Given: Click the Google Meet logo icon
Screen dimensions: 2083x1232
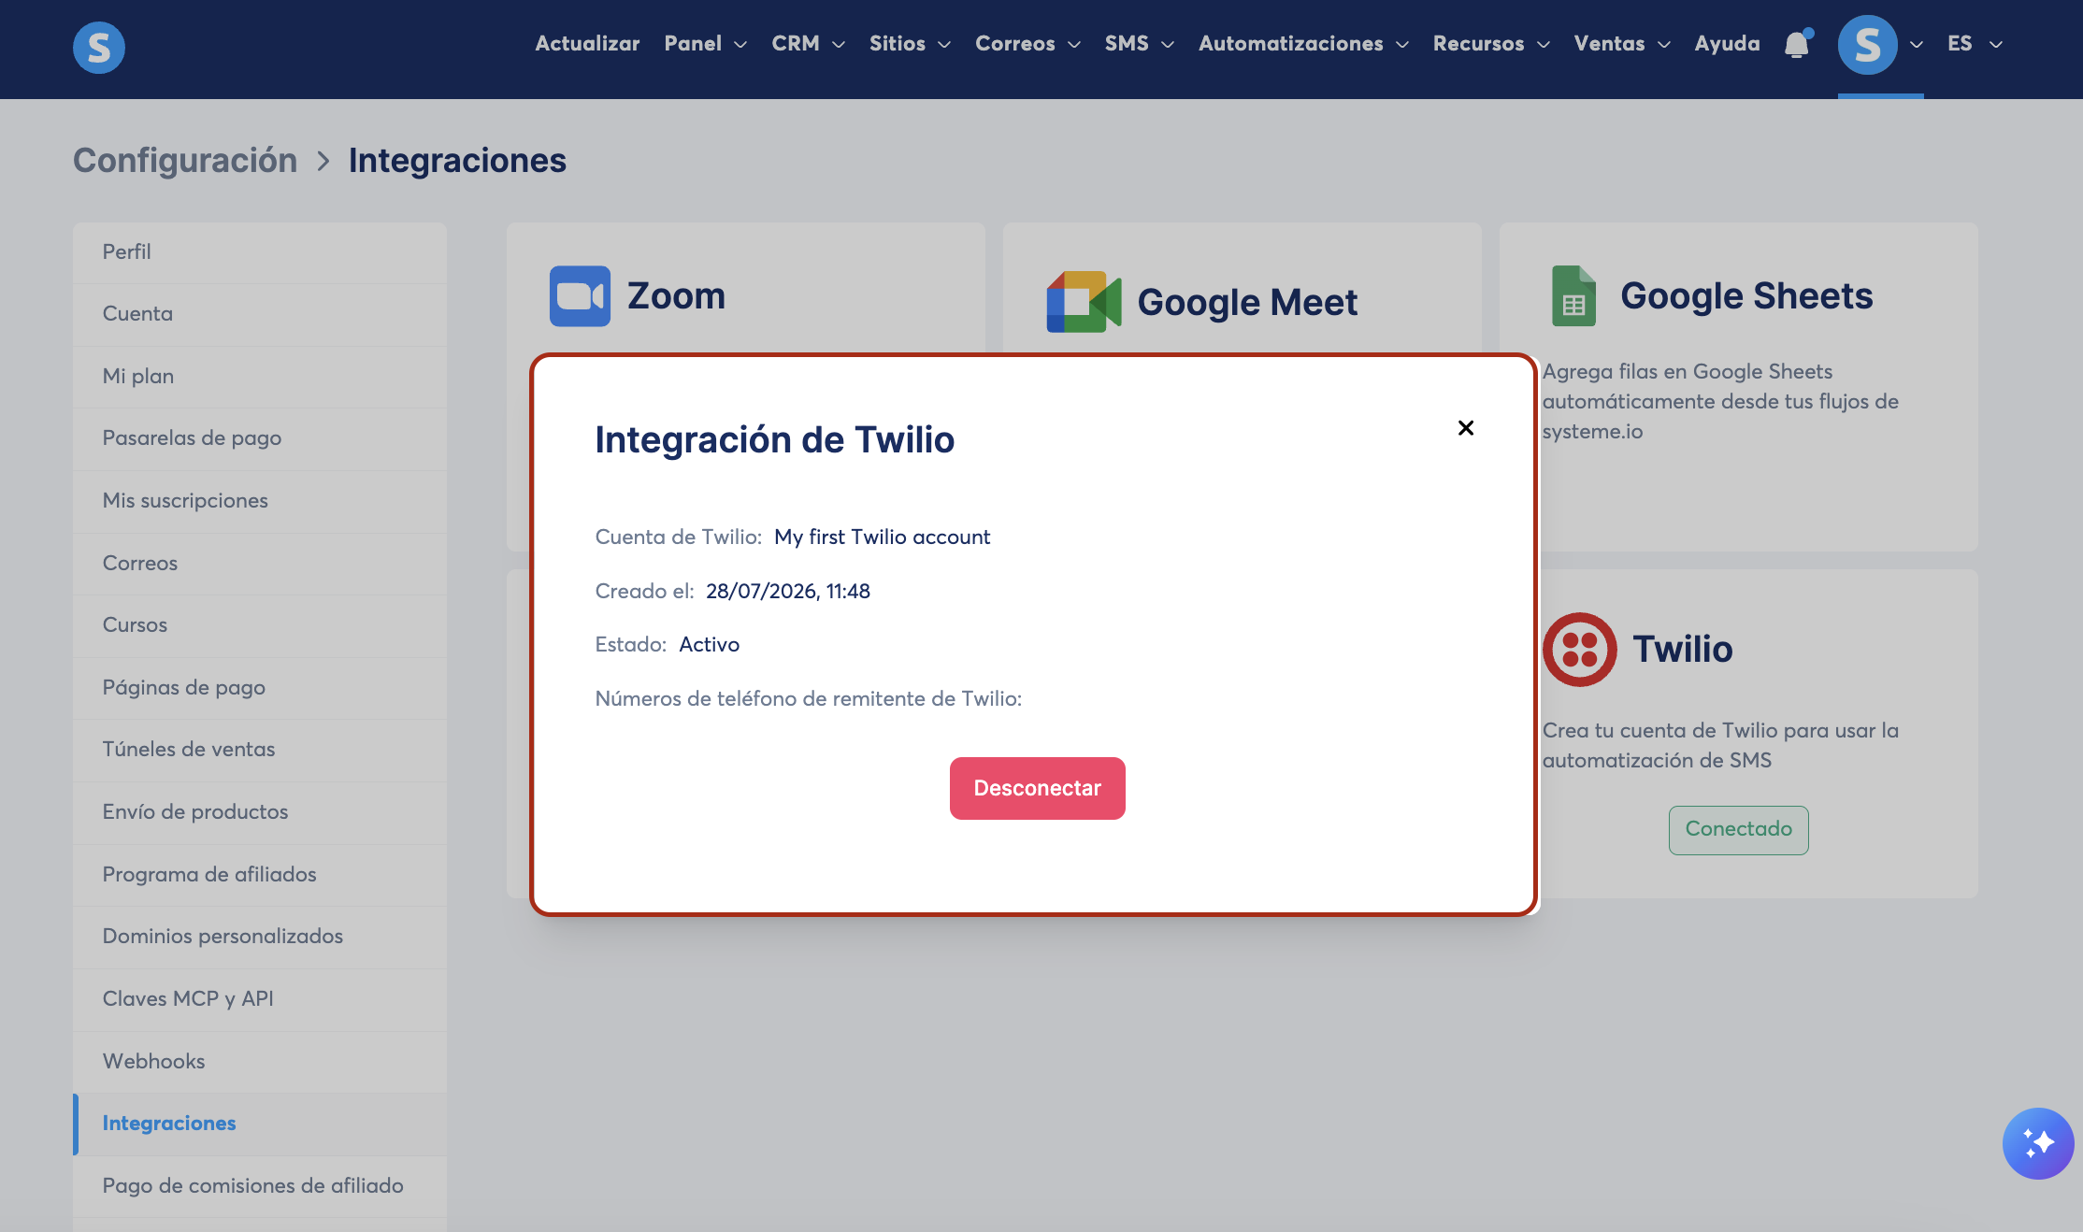Looking at the screenshot, I should [x=1084, y=302].
